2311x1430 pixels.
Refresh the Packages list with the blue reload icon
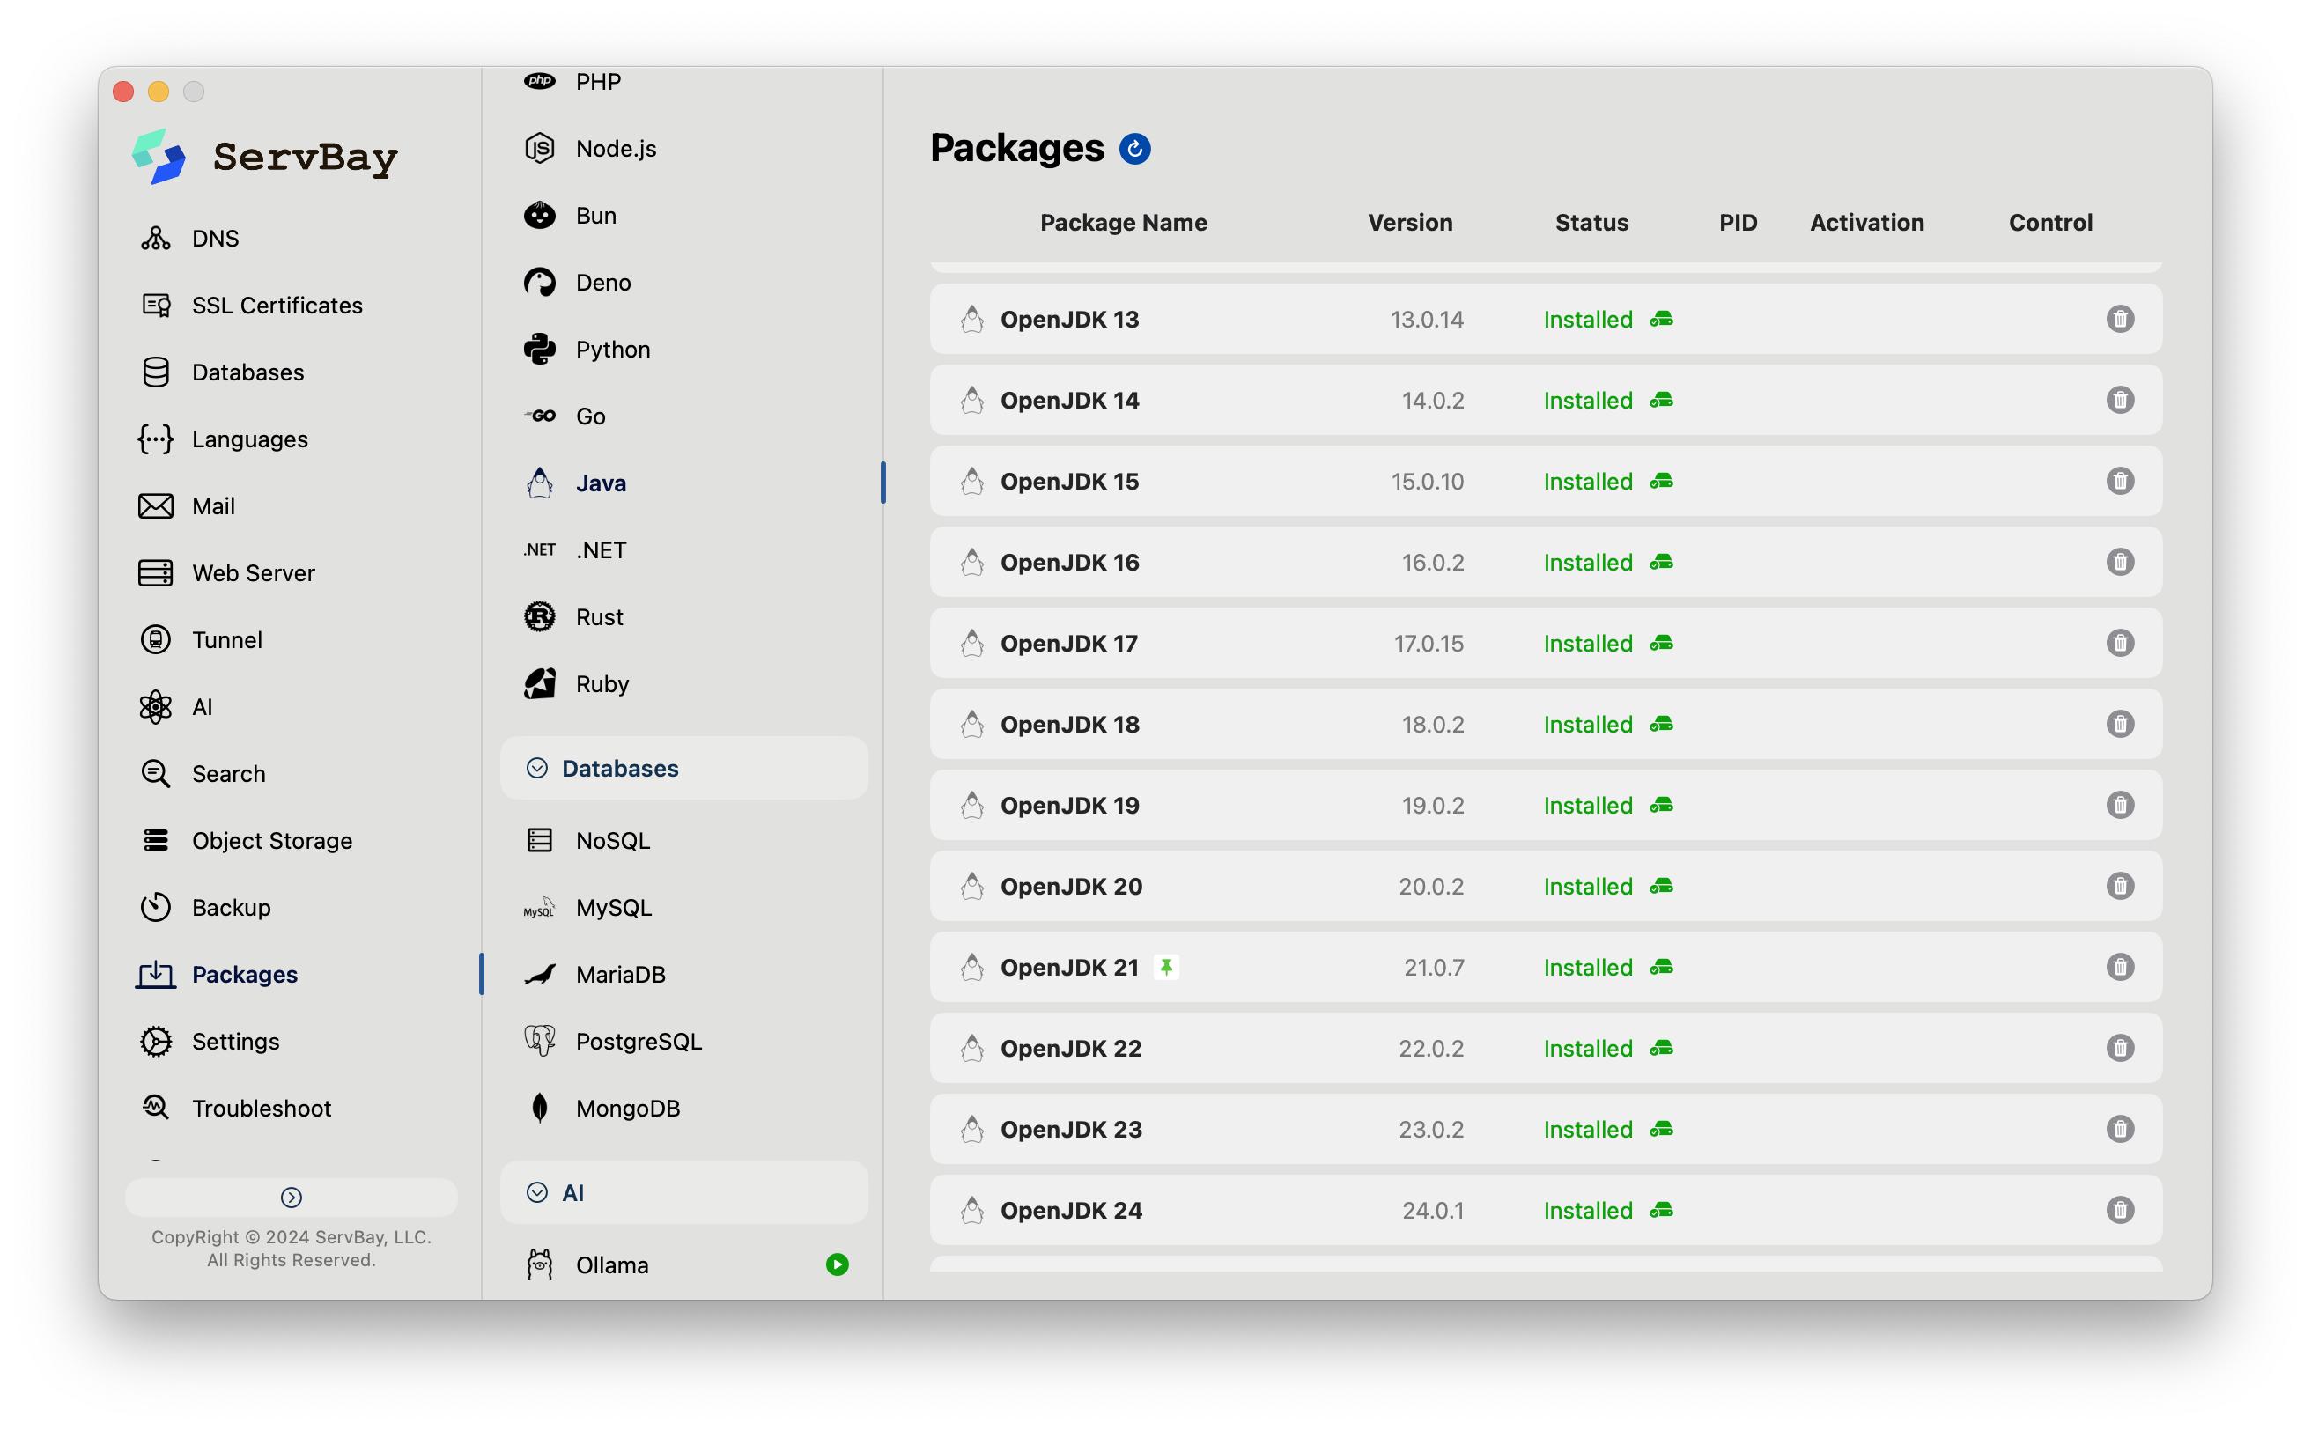1134,149
